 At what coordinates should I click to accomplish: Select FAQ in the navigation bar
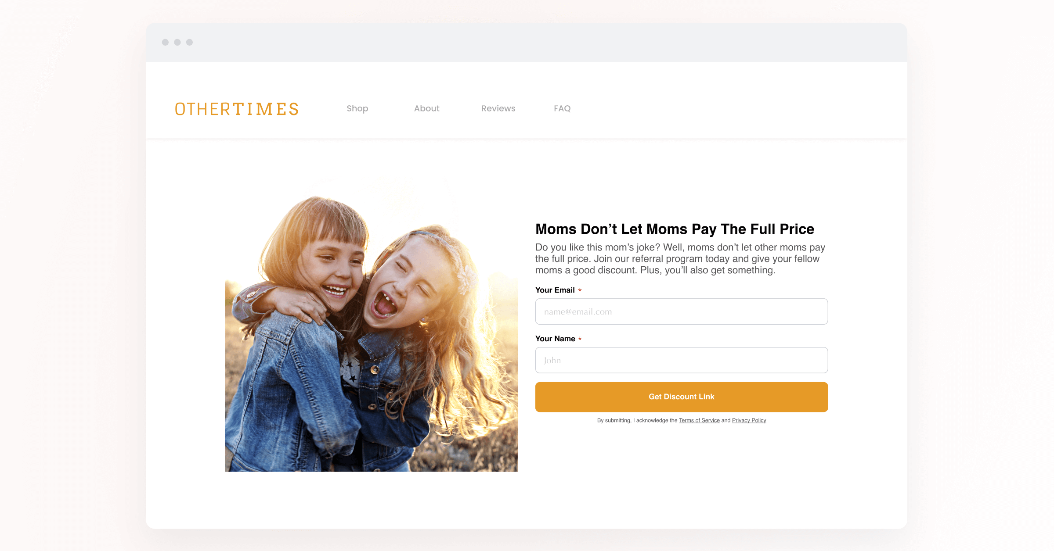[x=562, y=108]
